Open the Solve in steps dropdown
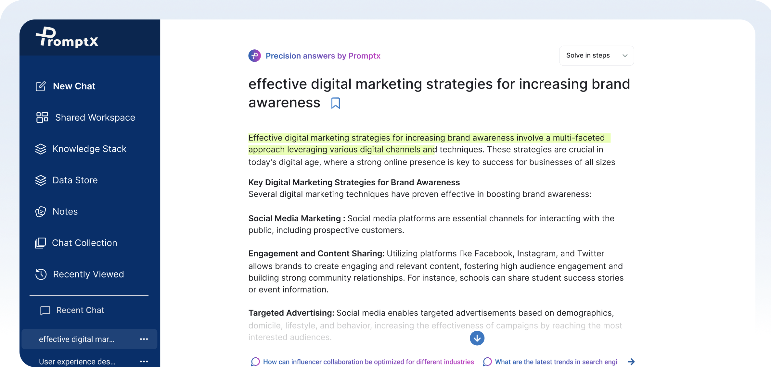771x370 pixels. pyautogui.click(x=596, y=55)
